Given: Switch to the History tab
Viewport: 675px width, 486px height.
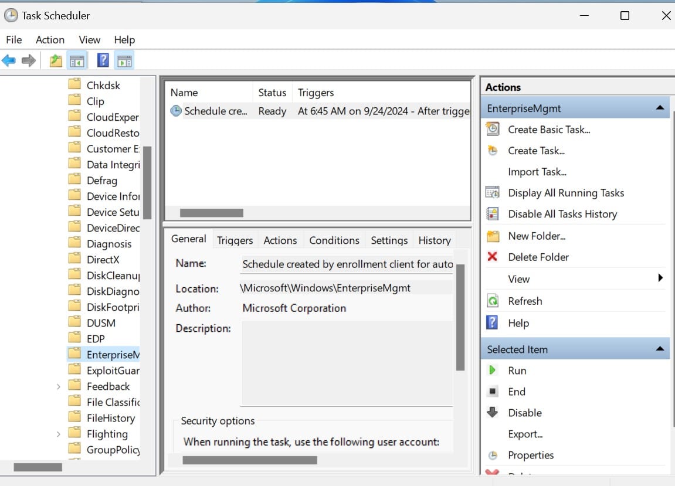Looking at the screenshot, I should (x=434, y=240).
